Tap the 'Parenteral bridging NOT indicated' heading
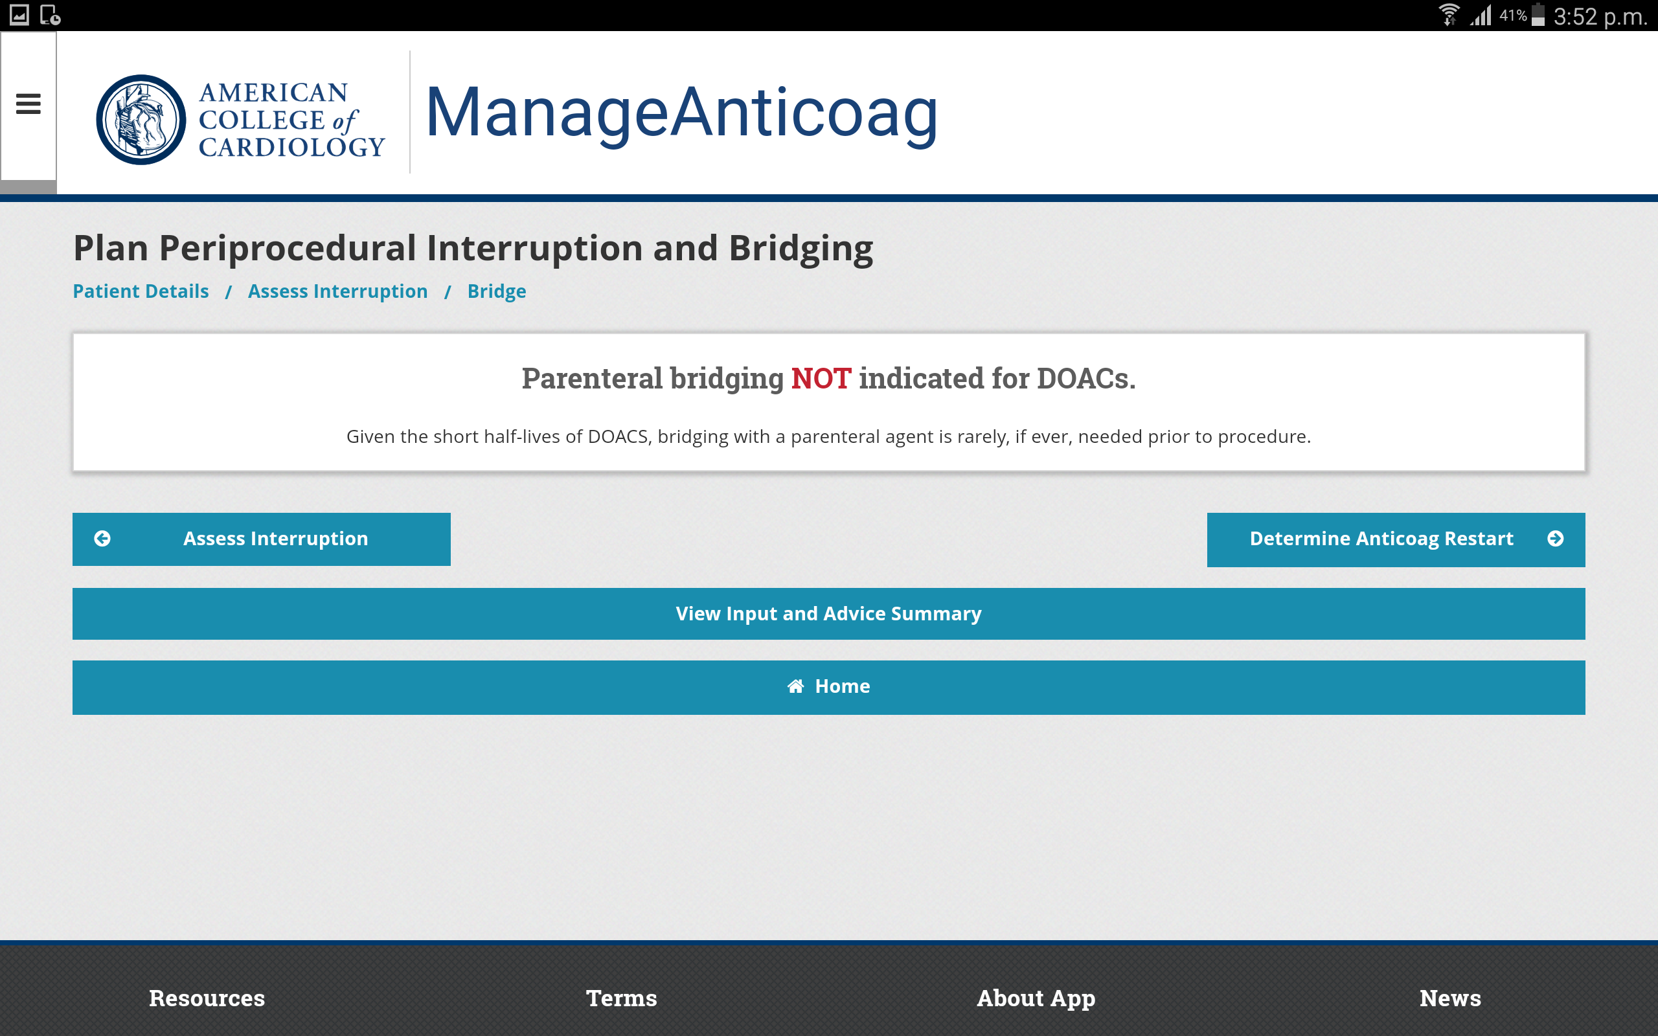Viewport: 1658px width, 1036px height. [x=829, y=378]
